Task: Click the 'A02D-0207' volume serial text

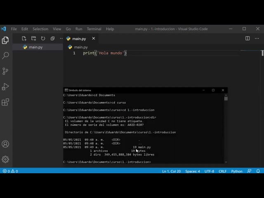Action: [x=136, y=125]
